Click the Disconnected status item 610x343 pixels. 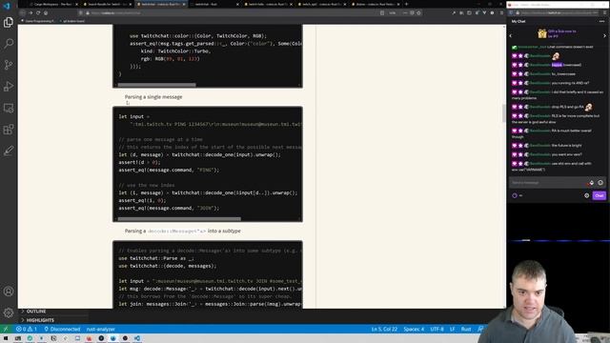tap(62, 329)
